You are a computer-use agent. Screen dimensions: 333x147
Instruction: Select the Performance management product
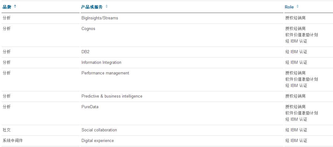[105, 73]
